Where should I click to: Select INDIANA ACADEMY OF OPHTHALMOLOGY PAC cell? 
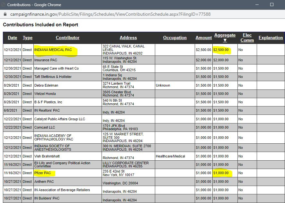coord(67,138)
